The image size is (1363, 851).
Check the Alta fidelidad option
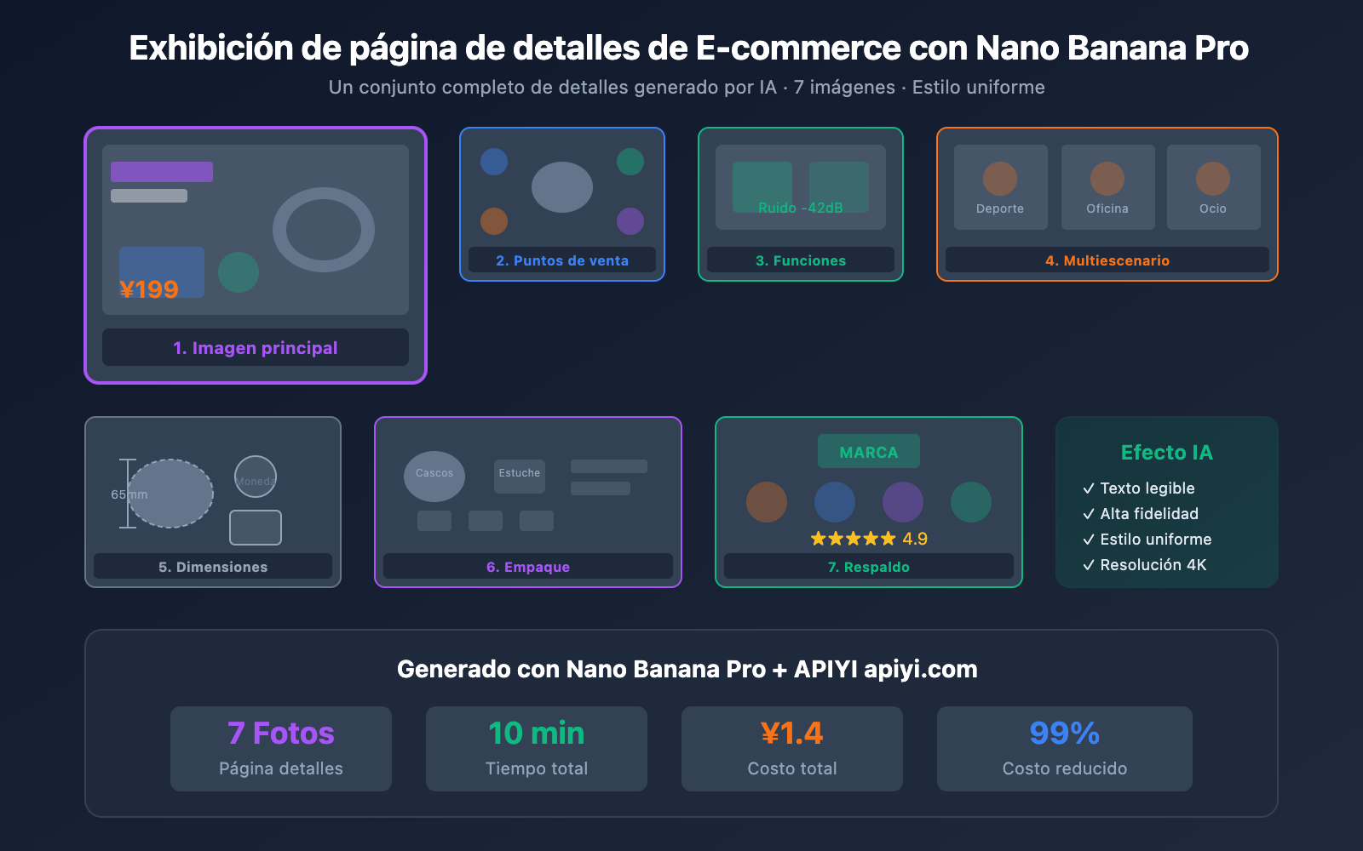pyautogui.click(x=1142, y=513)
